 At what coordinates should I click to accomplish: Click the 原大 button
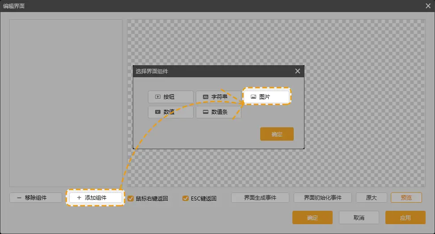click(371, 198)
